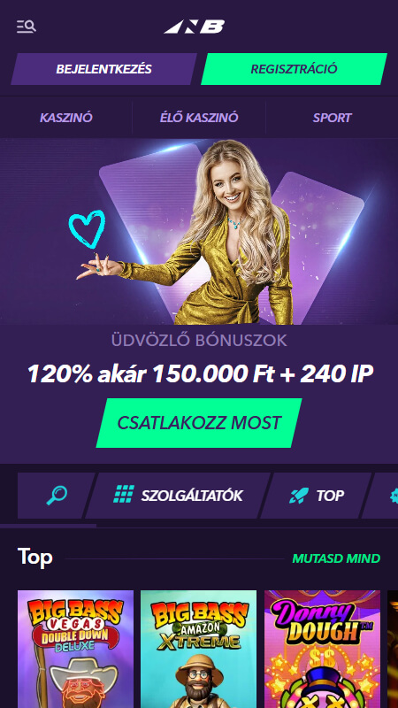
Task: Click the green Regisztráció button
Action: pyautogui.click(x=294, y=69)
